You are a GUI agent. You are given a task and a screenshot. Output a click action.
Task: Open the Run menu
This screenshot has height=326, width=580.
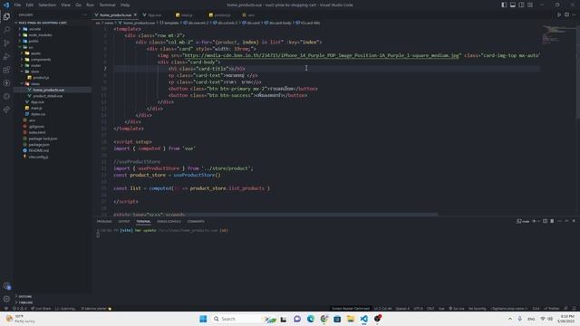90,5
